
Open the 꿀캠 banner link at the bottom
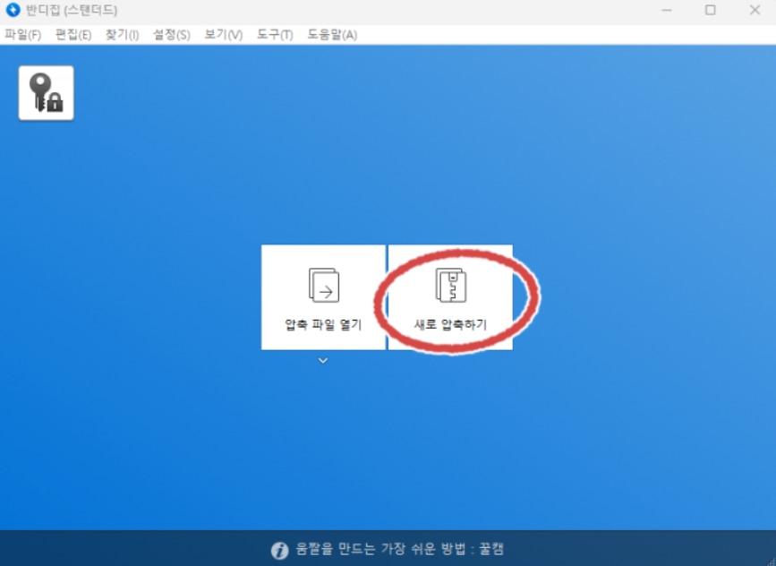pos(399,549)
